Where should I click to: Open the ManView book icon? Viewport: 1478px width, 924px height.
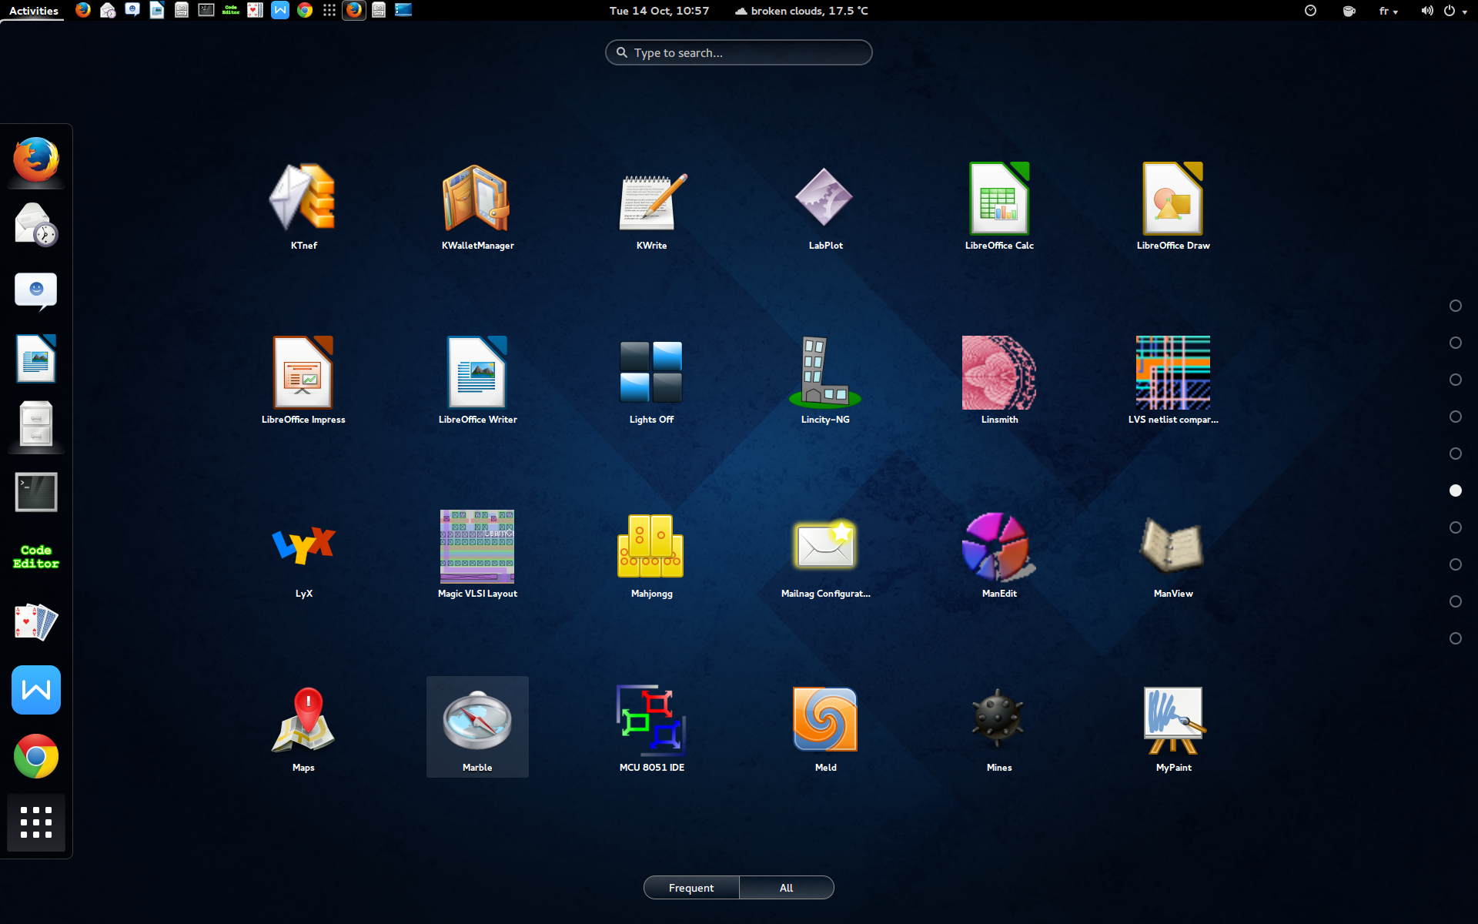1173,554
